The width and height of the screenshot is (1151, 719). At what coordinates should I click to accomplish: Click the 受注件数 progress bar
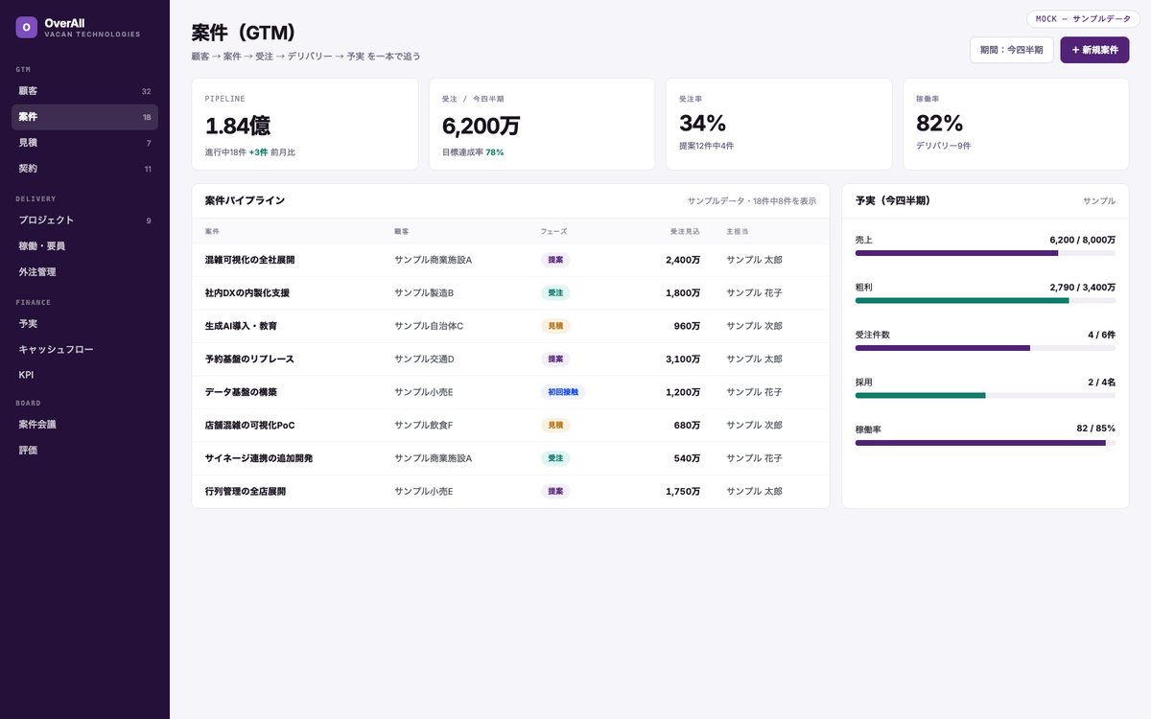pyautogui.click(x=985, y=348)
